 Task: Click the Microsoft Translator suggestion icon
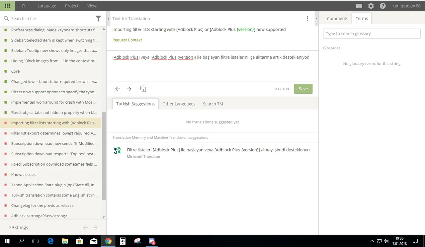click(118, 150)
